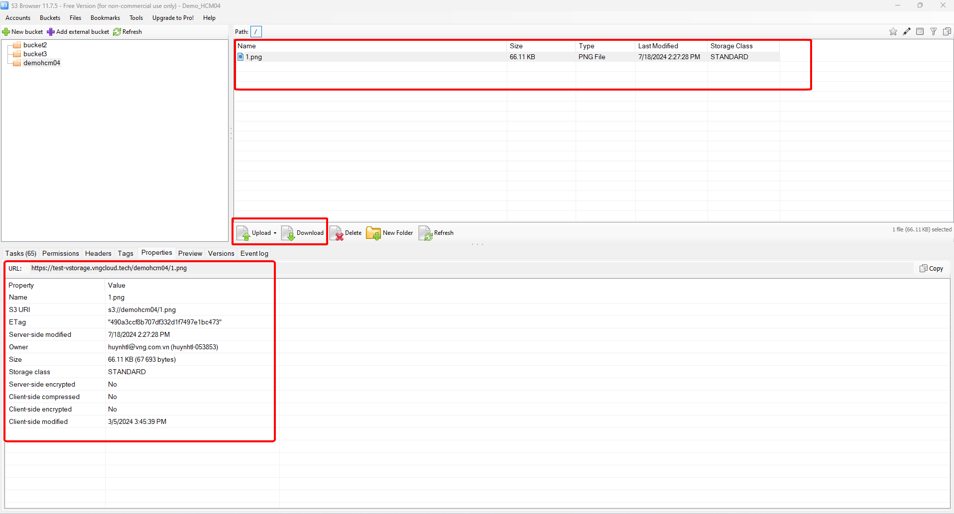Viewport: 954px width, 514px height.
Task: Click the bookmark star icon
Action: (893, 32)
